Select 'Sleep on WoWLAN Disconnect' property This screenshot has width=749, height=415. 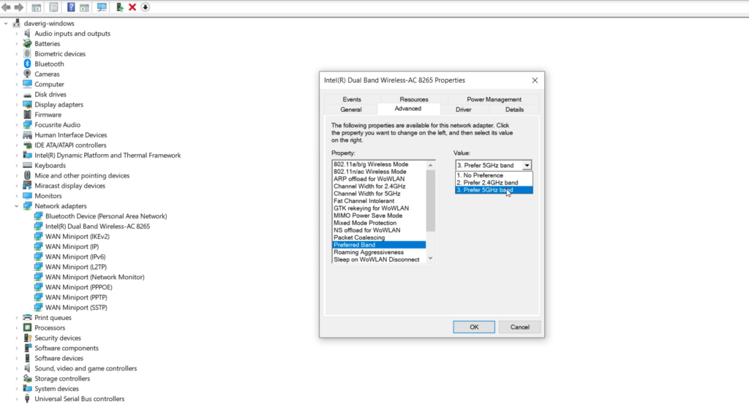379,259
